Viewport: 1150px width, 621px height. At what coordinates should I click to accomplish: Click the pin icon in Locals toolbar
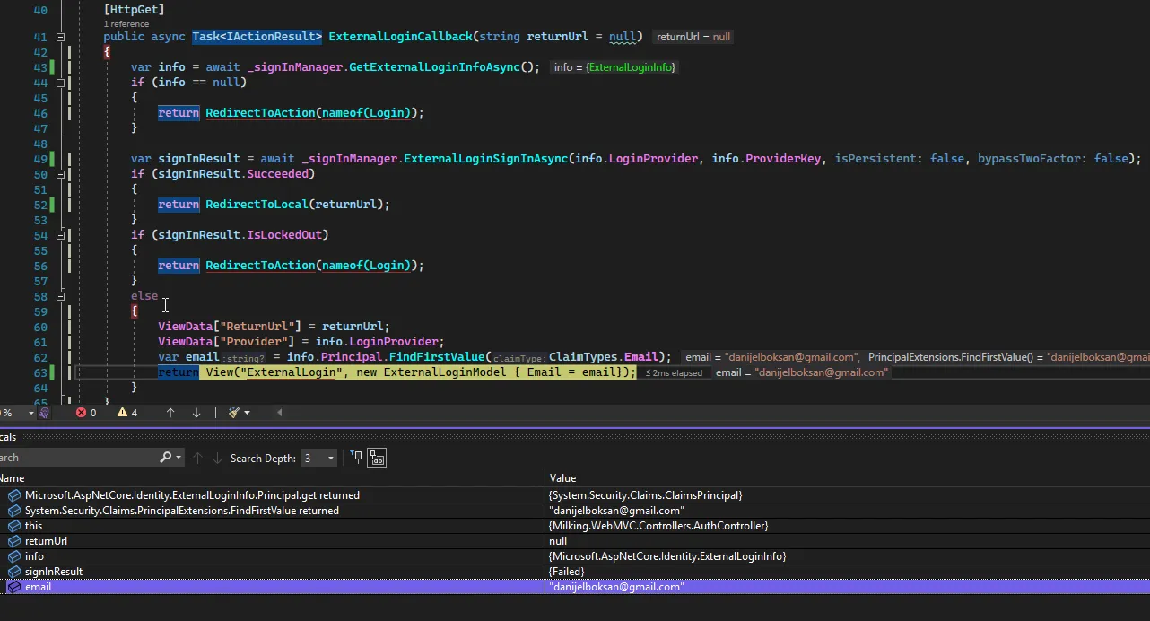click(356, 458)
